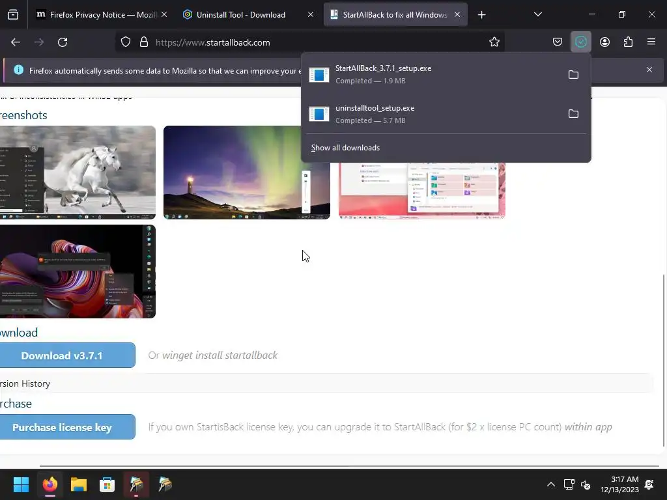Open pink explorer screenshot thumbnail
The height and width of the screenshot is (500, 667).
tap(421, 190)
